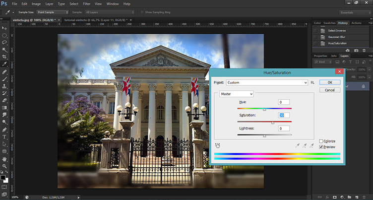
Task: Open the Preset dropdown showing Custom
Action: click(x=267, y=82)
